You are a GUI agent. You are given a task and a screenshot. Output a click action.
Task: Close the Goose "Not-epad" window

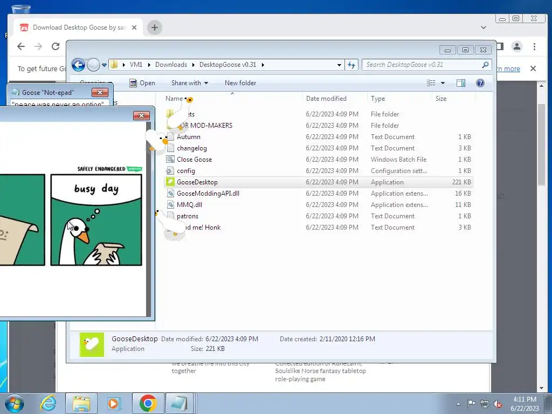[x=100, y=92]
